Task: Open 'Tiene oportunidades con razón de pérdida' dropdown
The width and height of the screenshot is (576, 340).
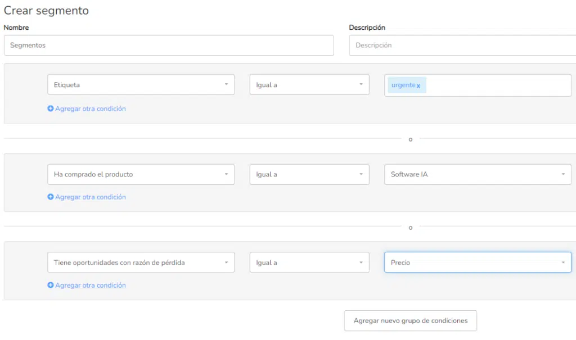Action: pyautogui.click(x=141, y=262)
